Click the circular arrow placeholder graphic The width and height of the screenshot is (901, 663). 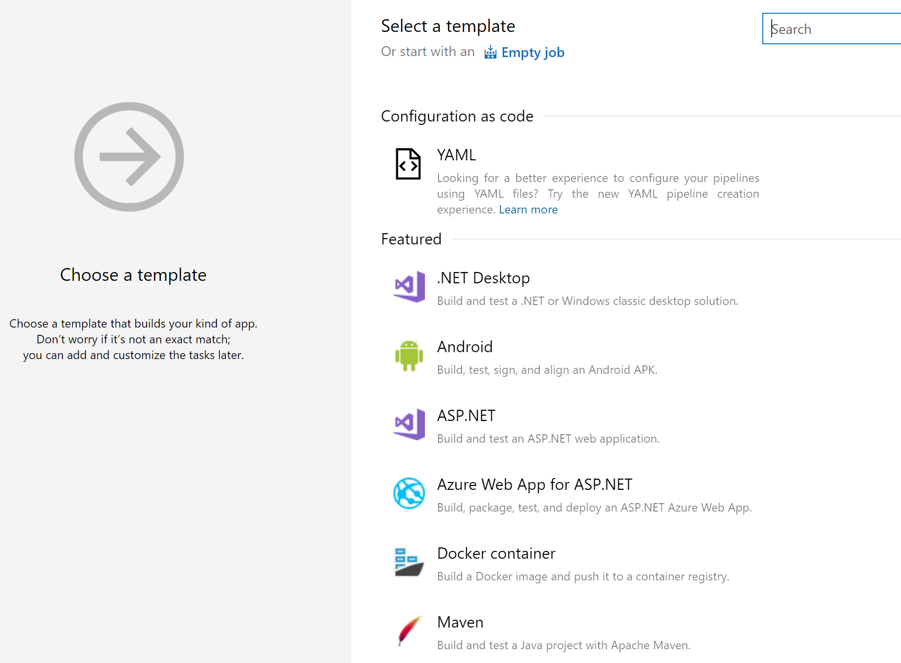click(x=129, y=156)
